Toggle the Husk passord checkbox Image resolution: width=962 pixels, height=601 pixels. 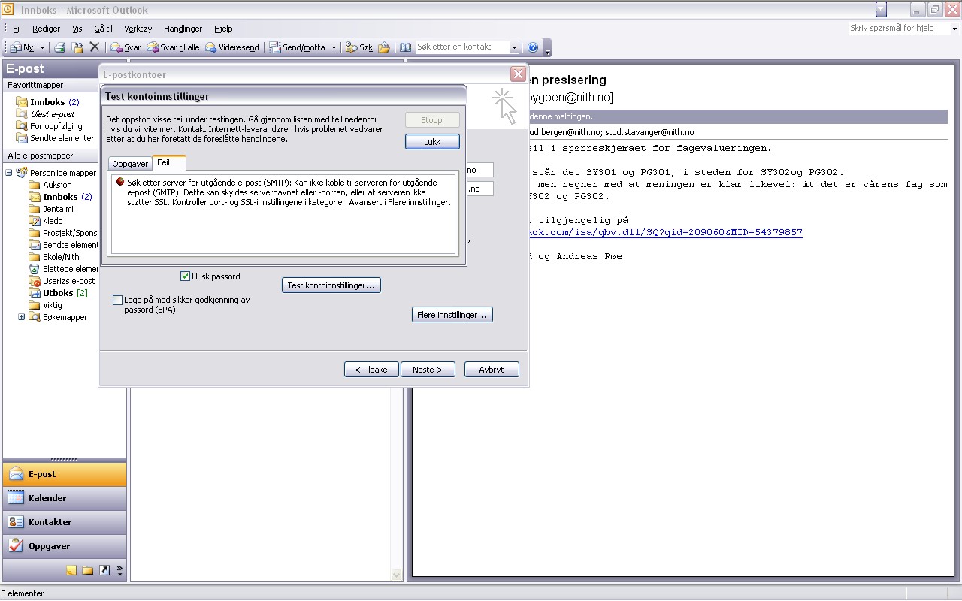click(x=186, y=276)
